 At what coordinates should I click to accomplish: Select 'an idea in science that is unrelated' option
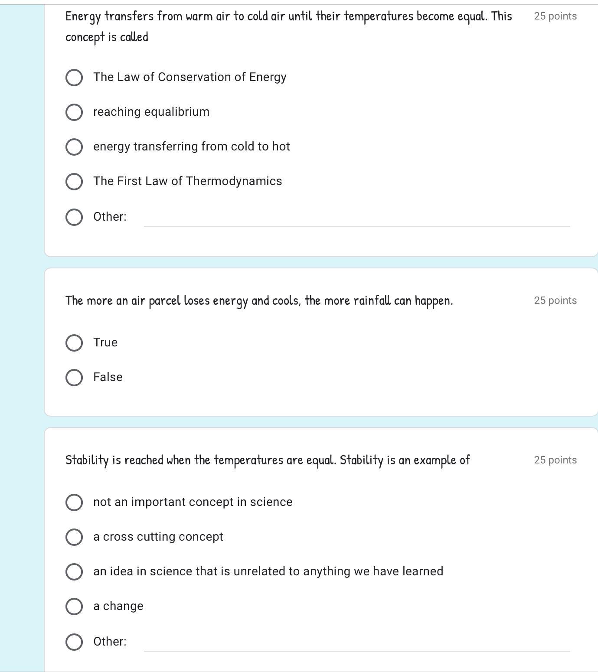[x=74, y=572]
